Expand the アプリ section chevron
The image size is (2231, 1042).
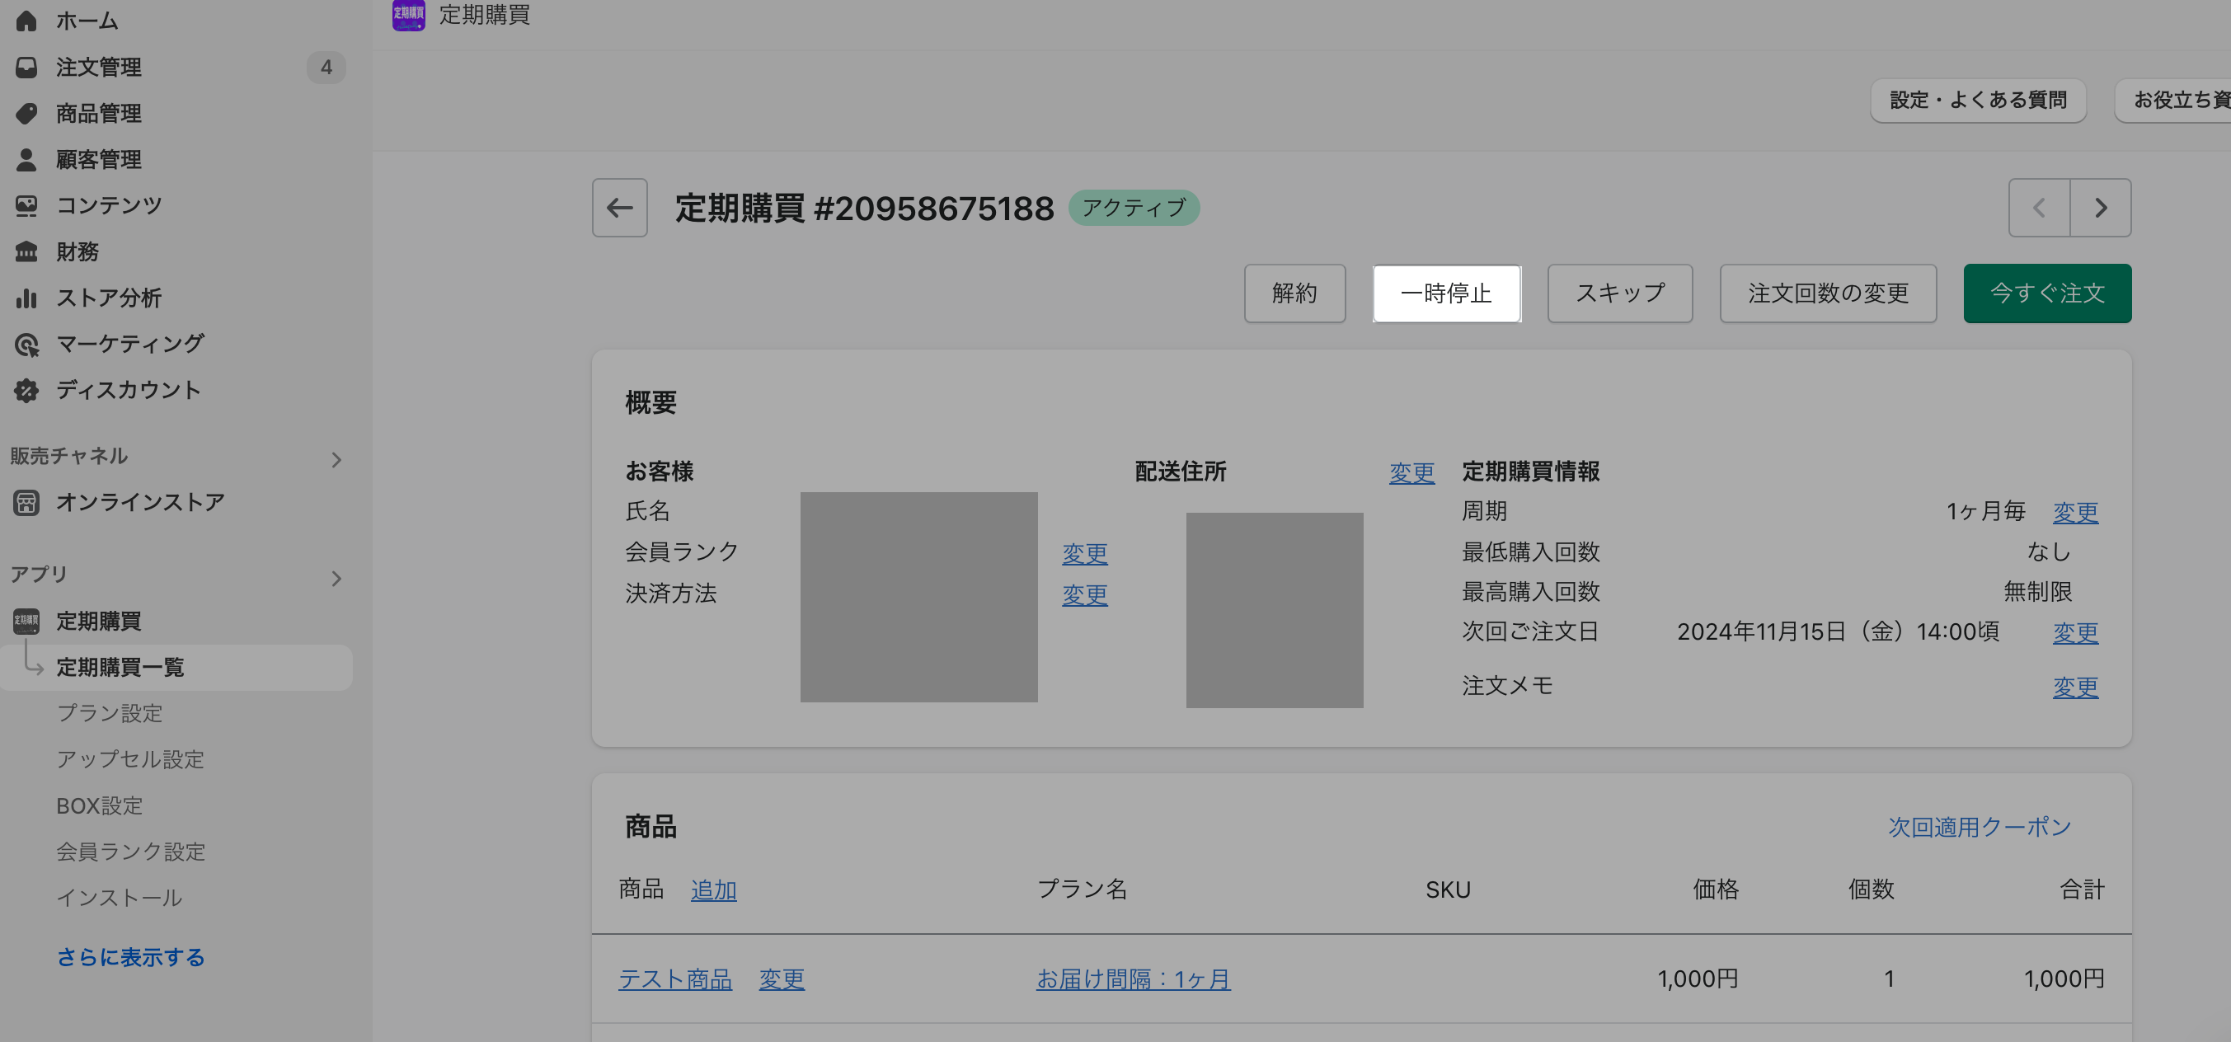click(336, 579)
